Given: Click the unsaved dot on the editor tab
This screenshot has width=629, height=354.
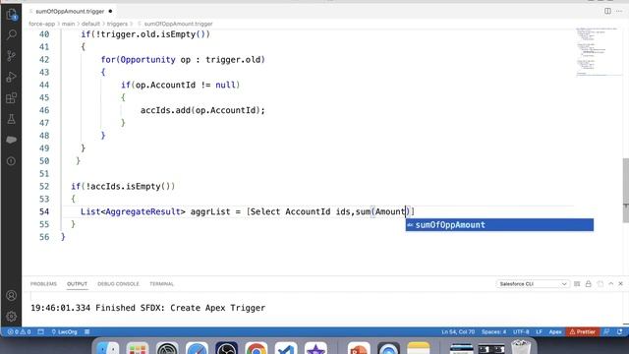Looking at the screenshot, I should [110, 11].
